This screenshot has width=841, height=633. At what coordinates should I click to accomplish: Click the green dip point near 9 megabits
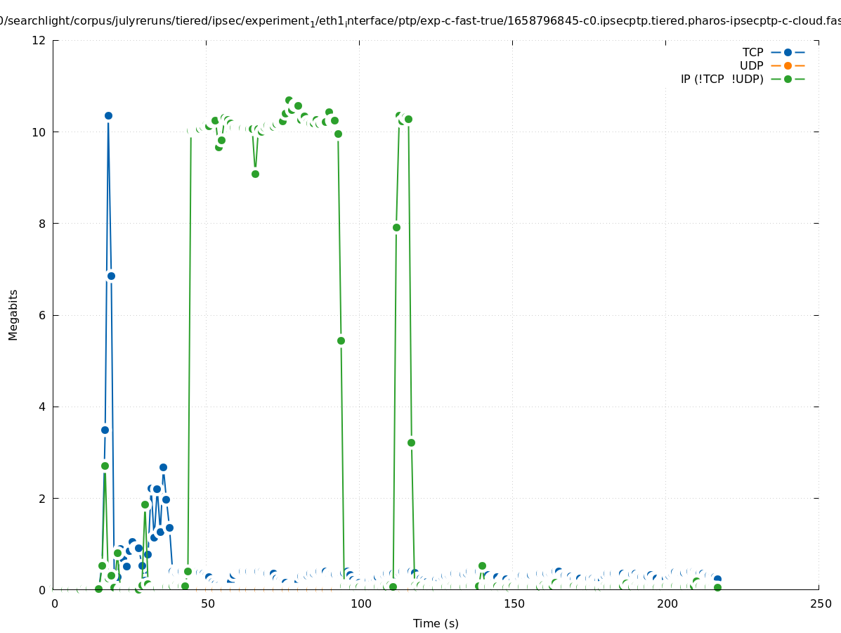point(255,174)
